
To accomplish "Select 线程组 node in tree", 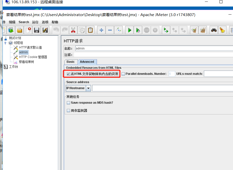I will (x=18, y=43).
